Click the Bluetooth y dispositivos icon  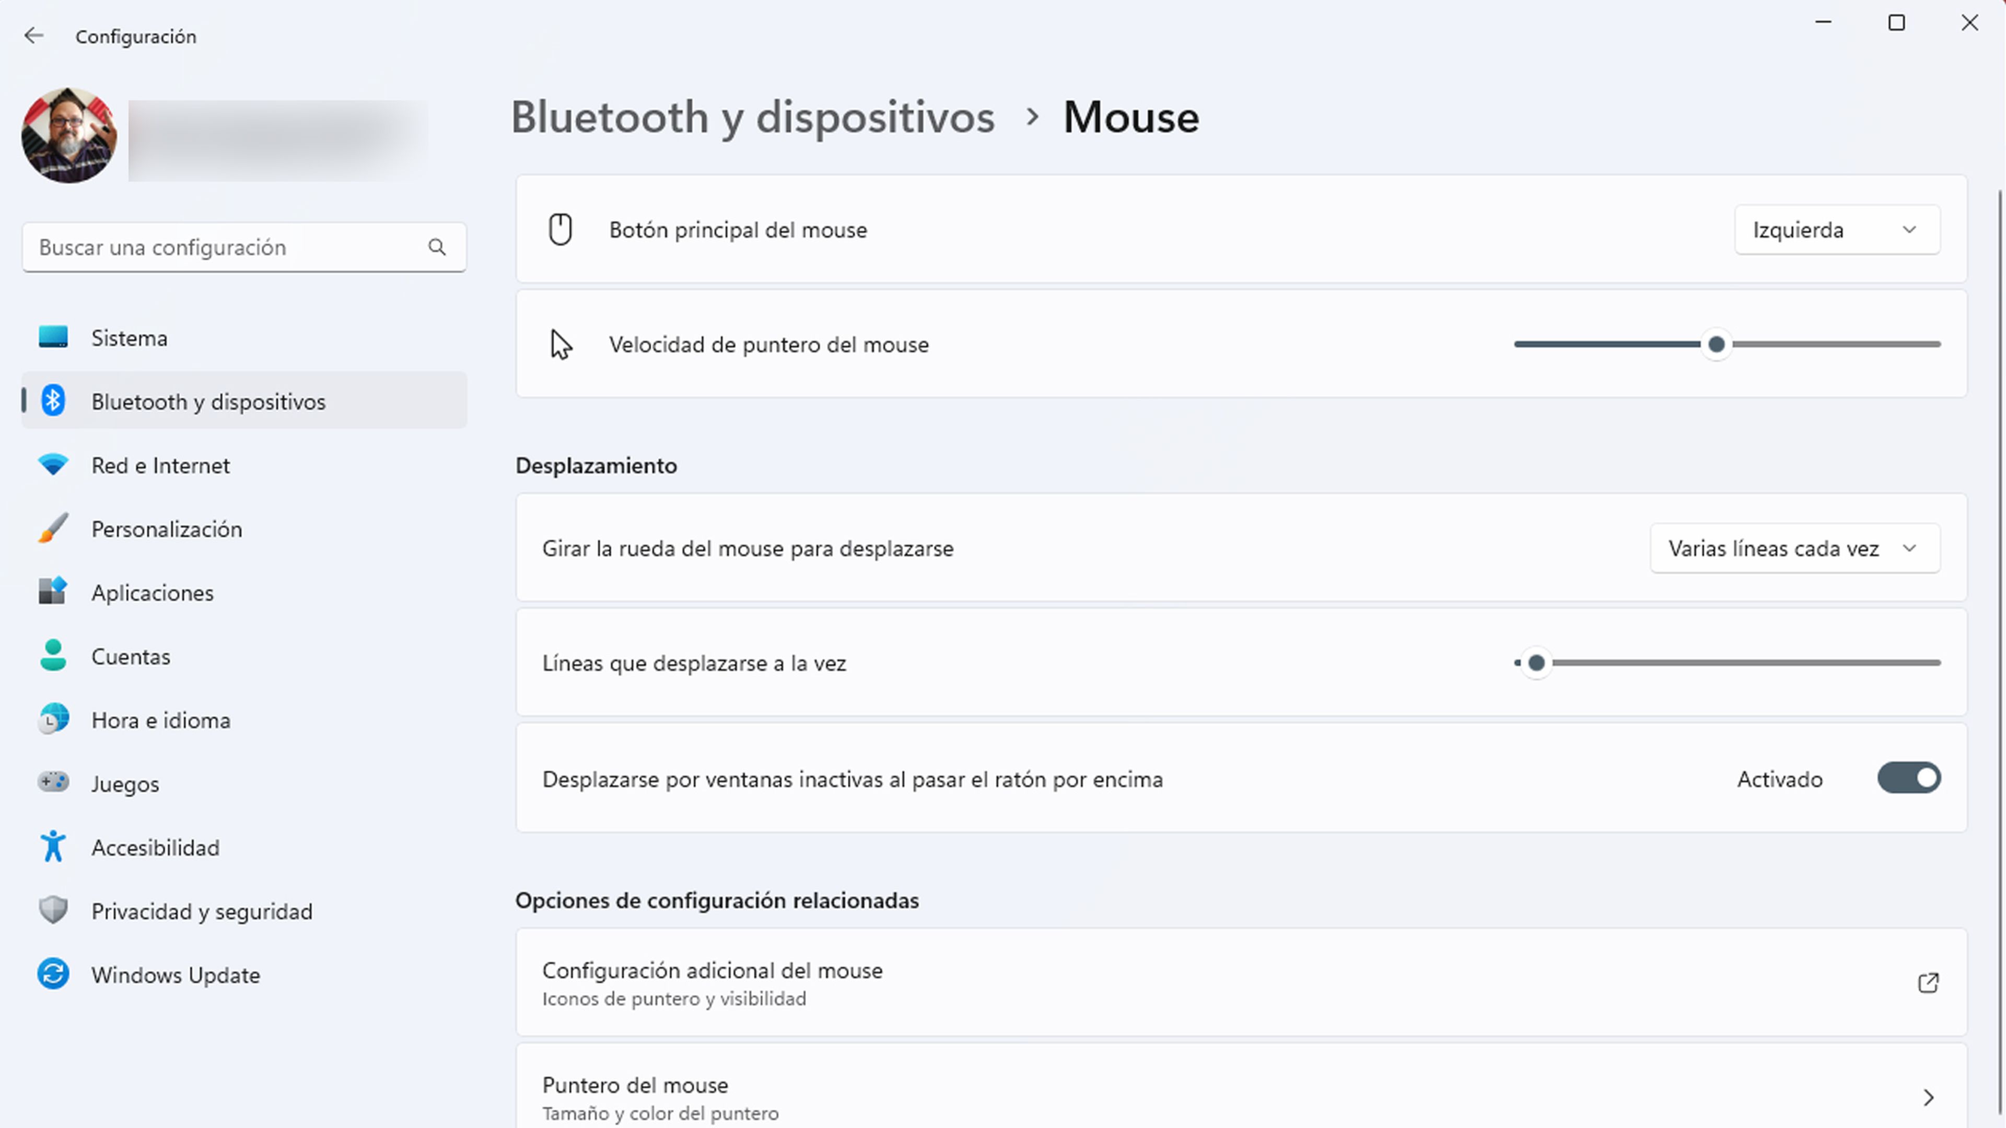pos(52,401)
